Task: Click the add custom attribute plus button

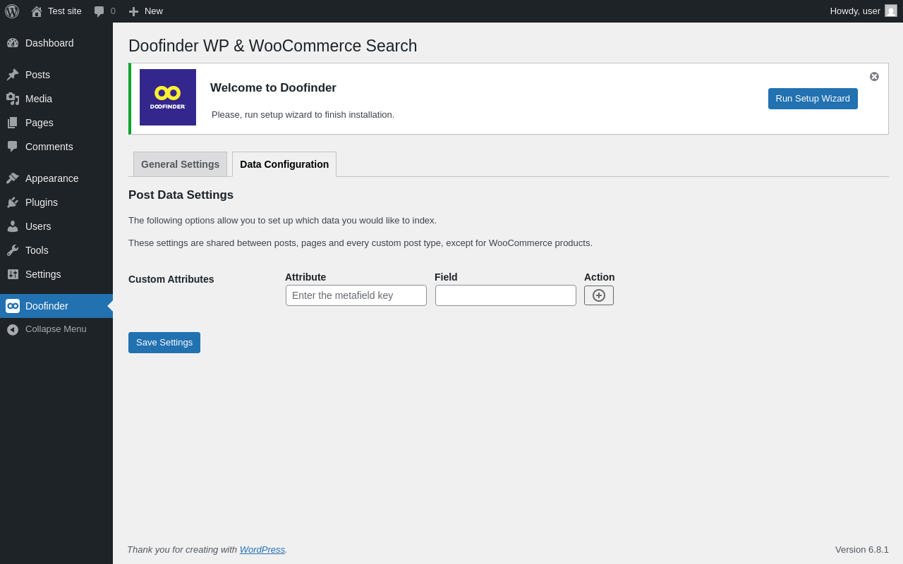Action: tap(599, 295)
